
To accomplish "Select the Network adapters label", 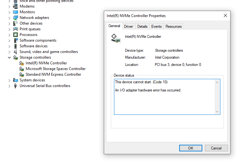I will point(34,18).
